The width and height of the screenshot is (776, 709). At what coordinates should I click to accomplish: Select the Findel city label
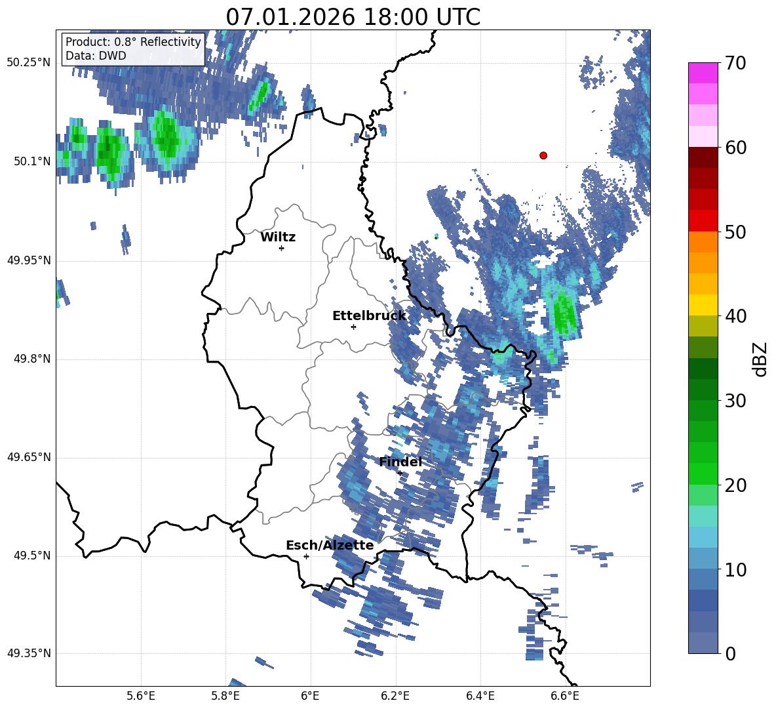pyautogui.click(x=400, y=462)
